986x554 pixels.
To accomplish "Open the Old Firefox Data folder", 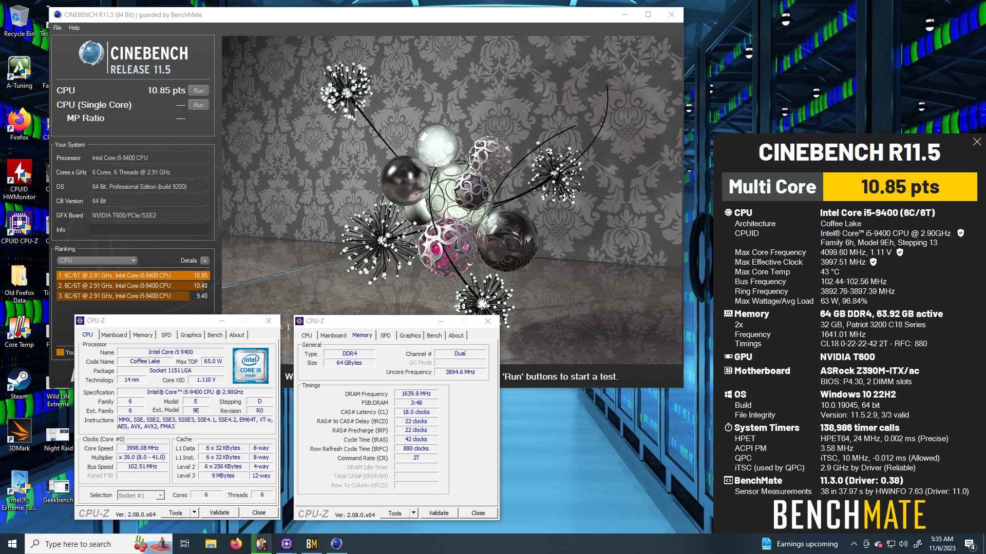I will tap(19, 284).
